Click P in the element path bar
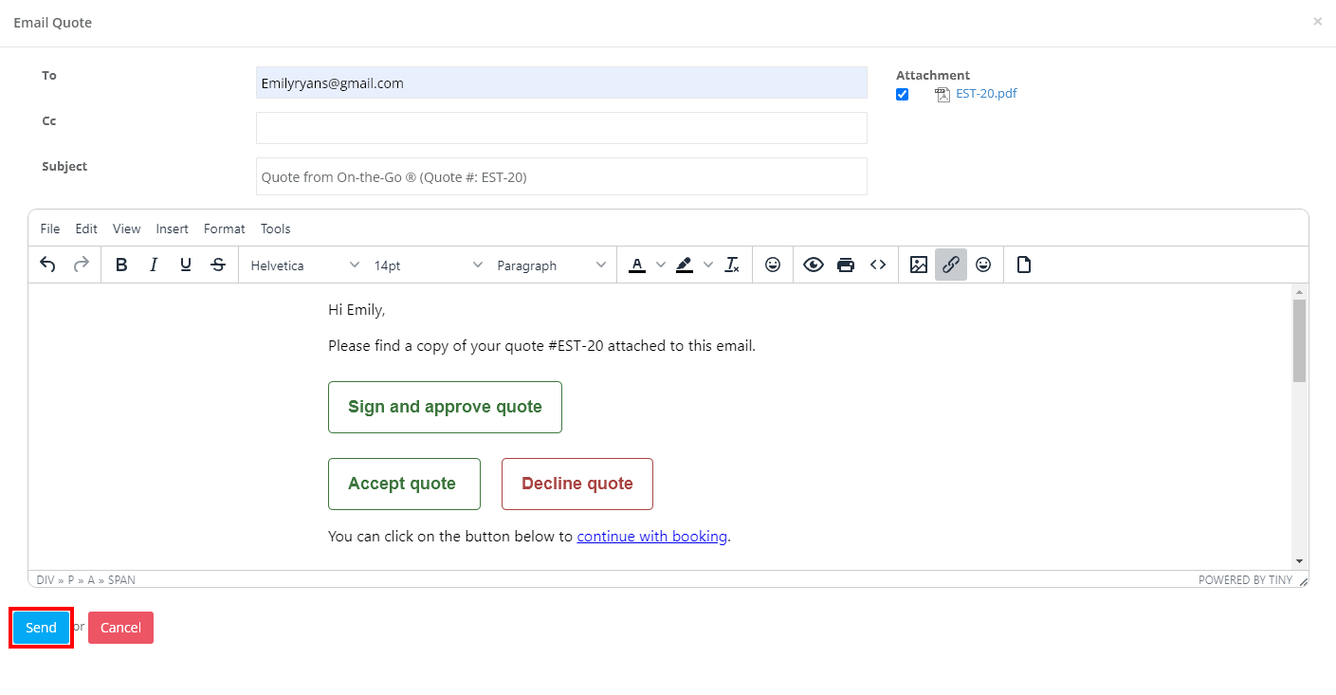The image size is (1336, 695). (71, 580)
